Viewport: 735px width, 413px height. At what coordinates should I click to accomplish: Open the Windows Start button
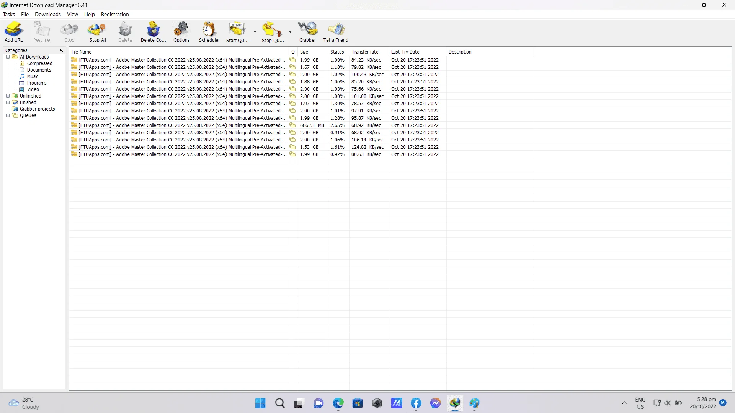(x=260, y=403)
